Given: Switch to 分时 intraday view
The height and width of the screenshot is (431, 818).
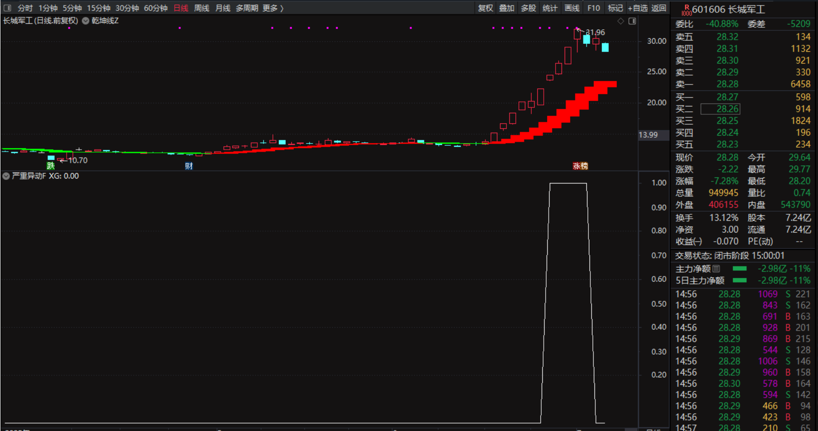Looking at the screenshot, I should [x=25, y=8].
